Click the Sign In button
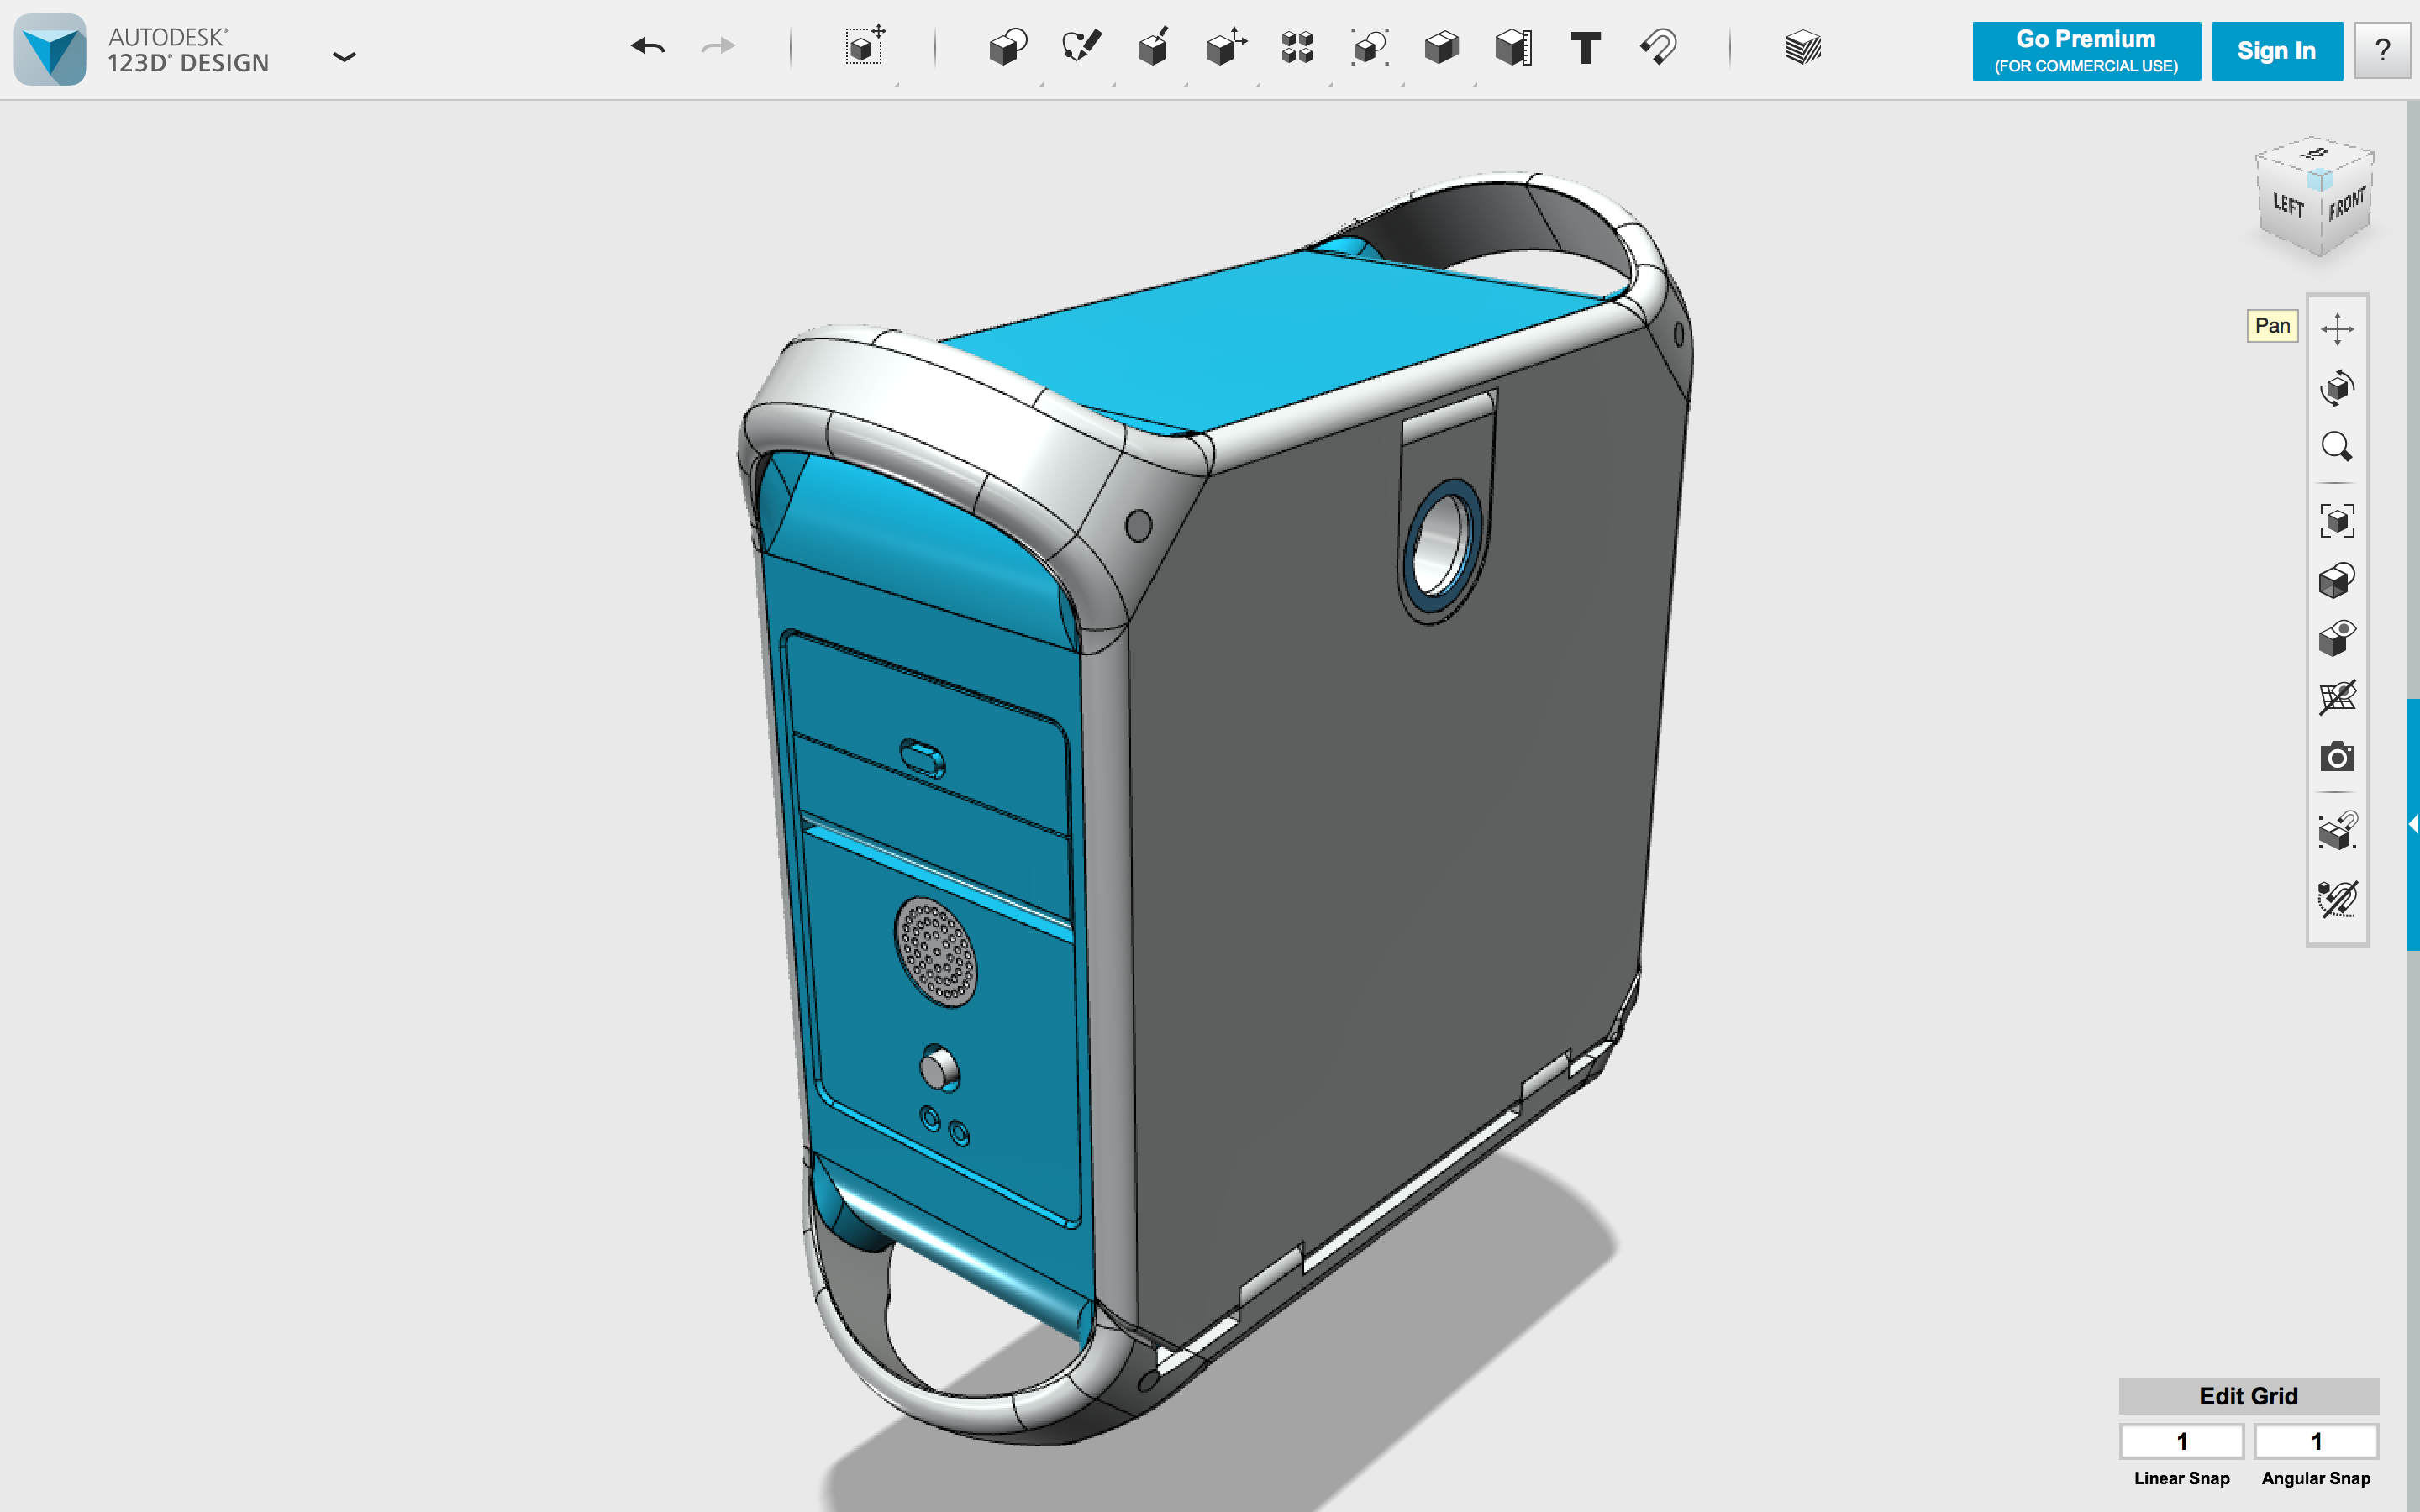The image size is (2420, 1512). pyautogui.click(x=2276, y=51)
